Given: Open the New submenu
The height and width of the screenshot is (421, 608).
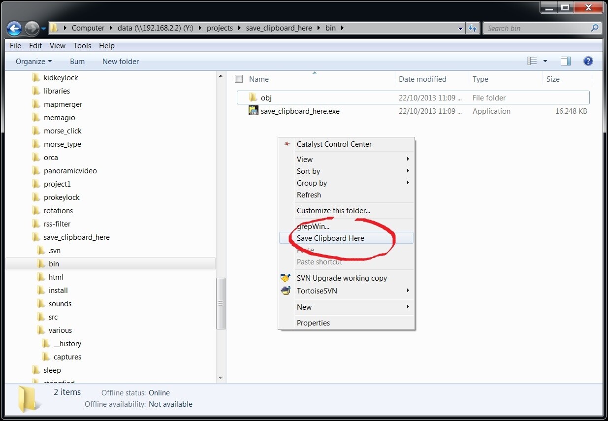Looking at the screenshot, I should point(346,307).
